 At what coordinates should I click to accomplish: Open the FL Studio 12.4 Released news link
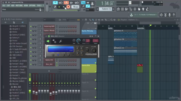point(146,15)
